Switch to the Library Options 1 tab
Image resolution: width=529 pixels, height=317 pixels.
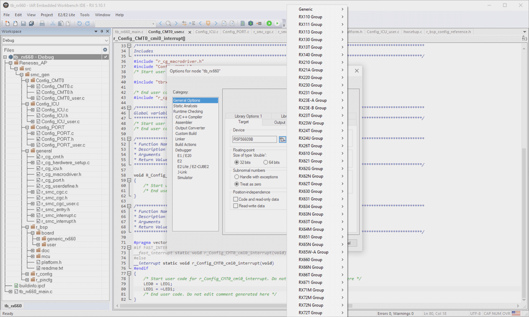point(248,116)
